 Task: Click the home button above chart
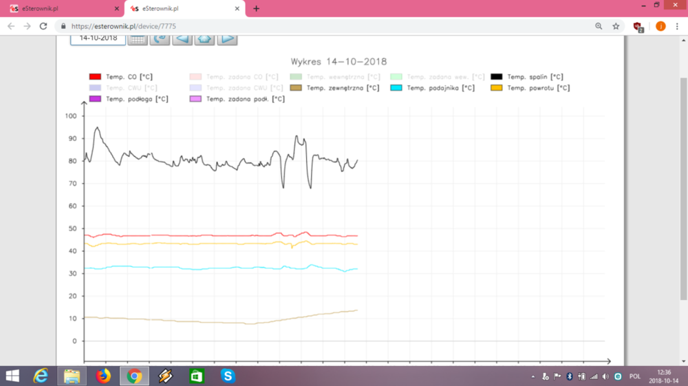click(x=204, y=39)
